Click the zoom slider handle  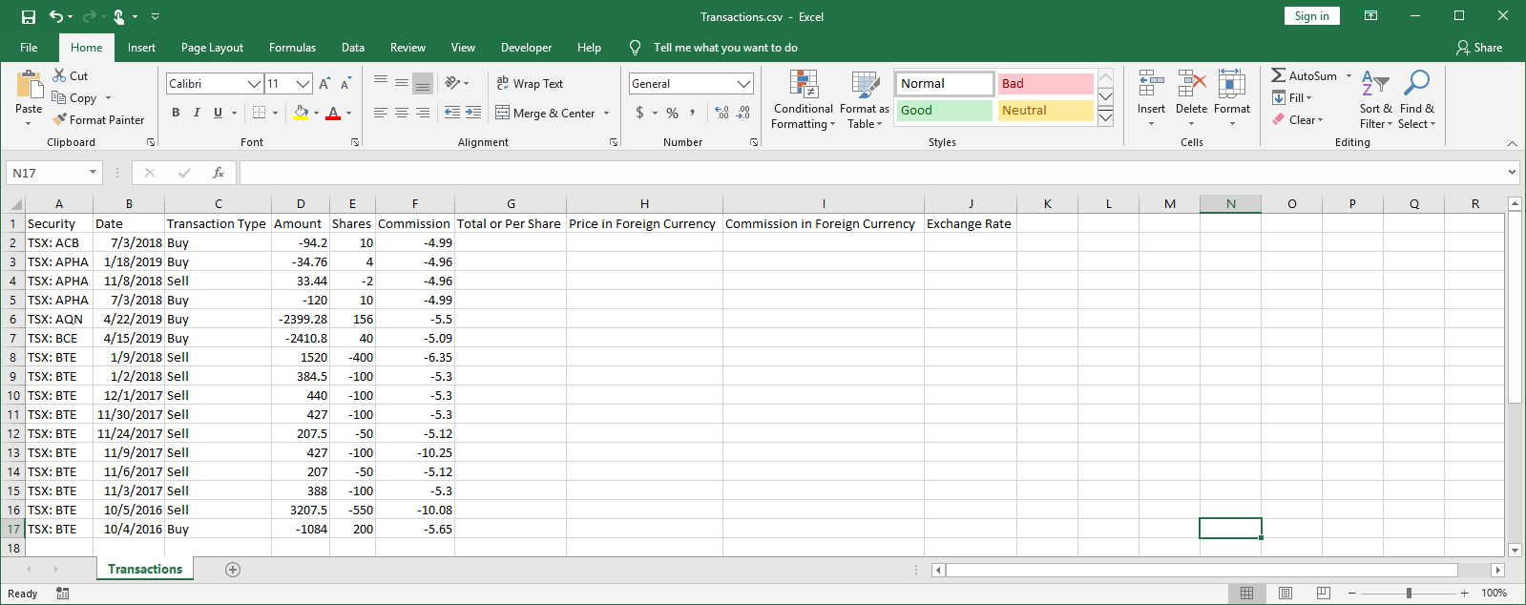tap(1409, 594)
